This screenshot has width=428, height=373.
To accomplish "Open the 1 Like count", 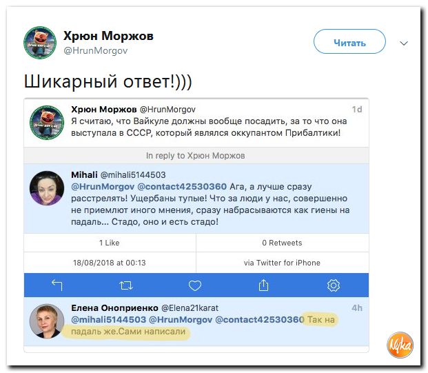I will pyautogui.click(x=110, y=243).
